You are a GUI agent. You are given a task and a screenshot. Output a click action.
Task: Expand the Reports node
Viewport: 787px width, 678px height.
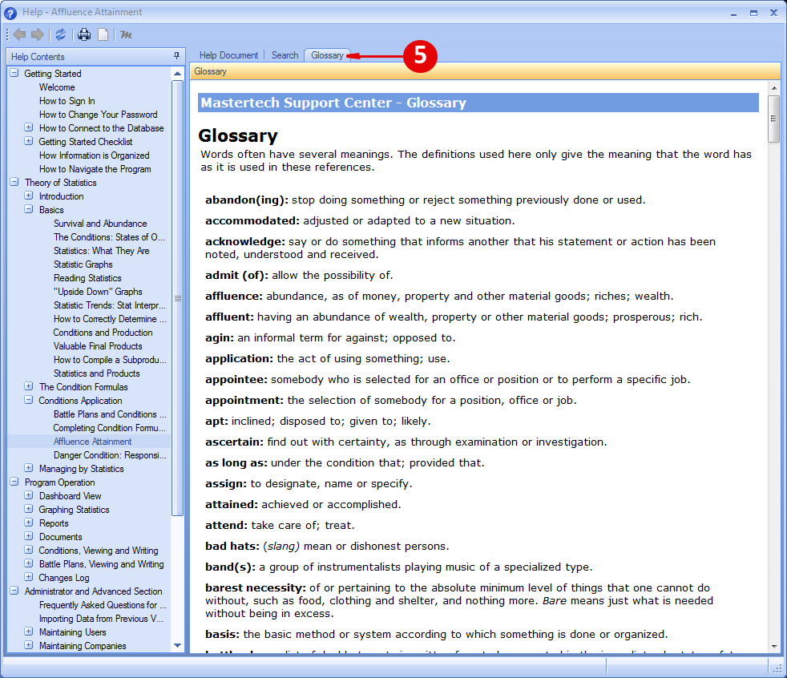click(x=29, y=522)
